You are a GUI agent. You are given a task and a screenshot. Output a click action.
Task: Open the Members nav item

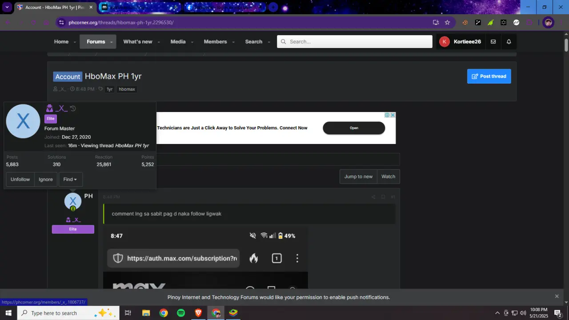click(215, 41)
